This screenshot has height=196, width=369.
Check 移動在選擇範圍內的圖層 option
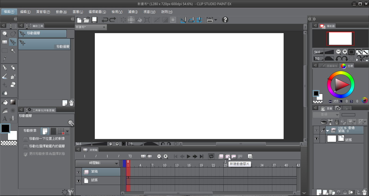pos(26,147)
